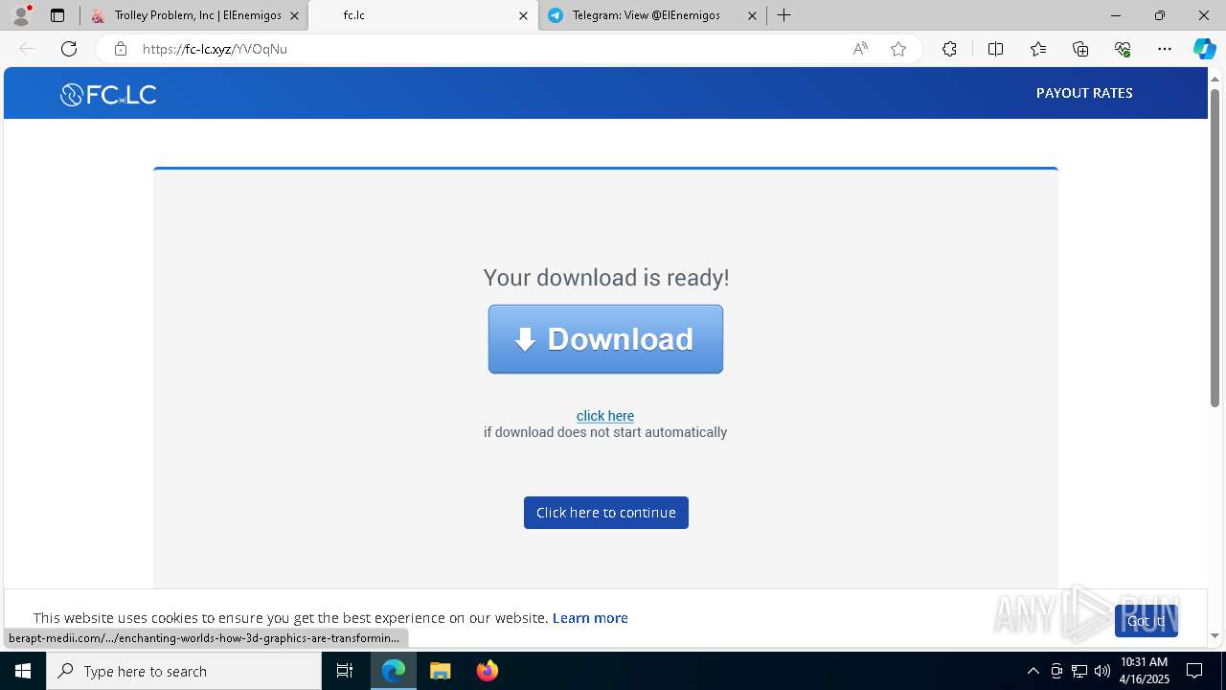
Task: Add this page to favorites star
Action: click(x=898, y=49)
